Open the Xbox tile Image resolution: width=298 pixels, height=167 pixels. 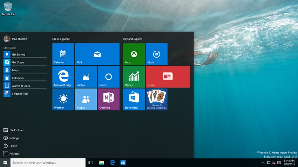[x=134, y=54]
